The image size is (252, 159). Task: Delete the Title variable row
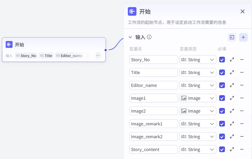click(242, 72)
